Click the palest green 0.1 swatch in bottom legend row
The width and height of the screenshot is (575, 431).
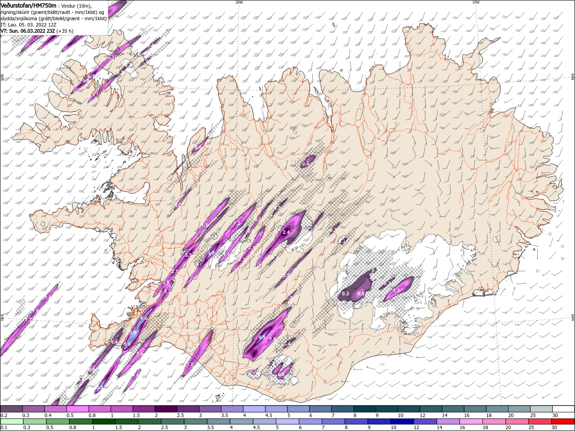point(12,422)
